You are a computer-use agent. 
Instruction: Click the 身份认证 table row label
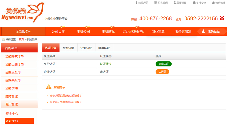point(50,64)
